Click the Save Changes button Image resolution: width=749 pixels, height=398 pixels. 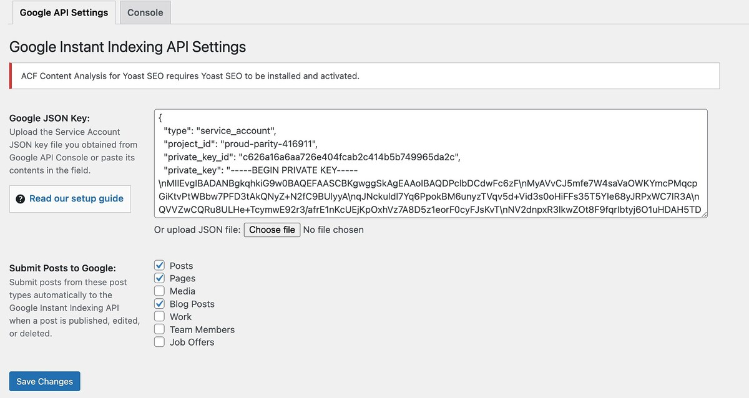(x=45, y=382)
